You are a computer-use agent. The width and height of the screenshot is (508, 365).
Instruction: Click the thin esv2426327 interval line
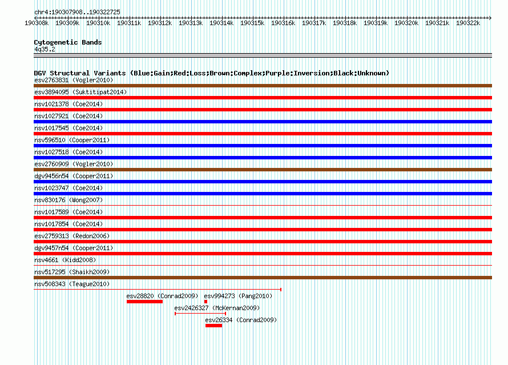[x=200, y=314]
